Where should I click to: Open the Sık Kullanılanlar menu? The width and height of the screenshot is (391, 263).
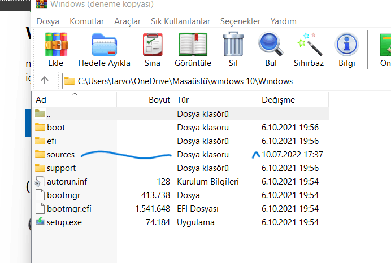(x=180, y=21)
